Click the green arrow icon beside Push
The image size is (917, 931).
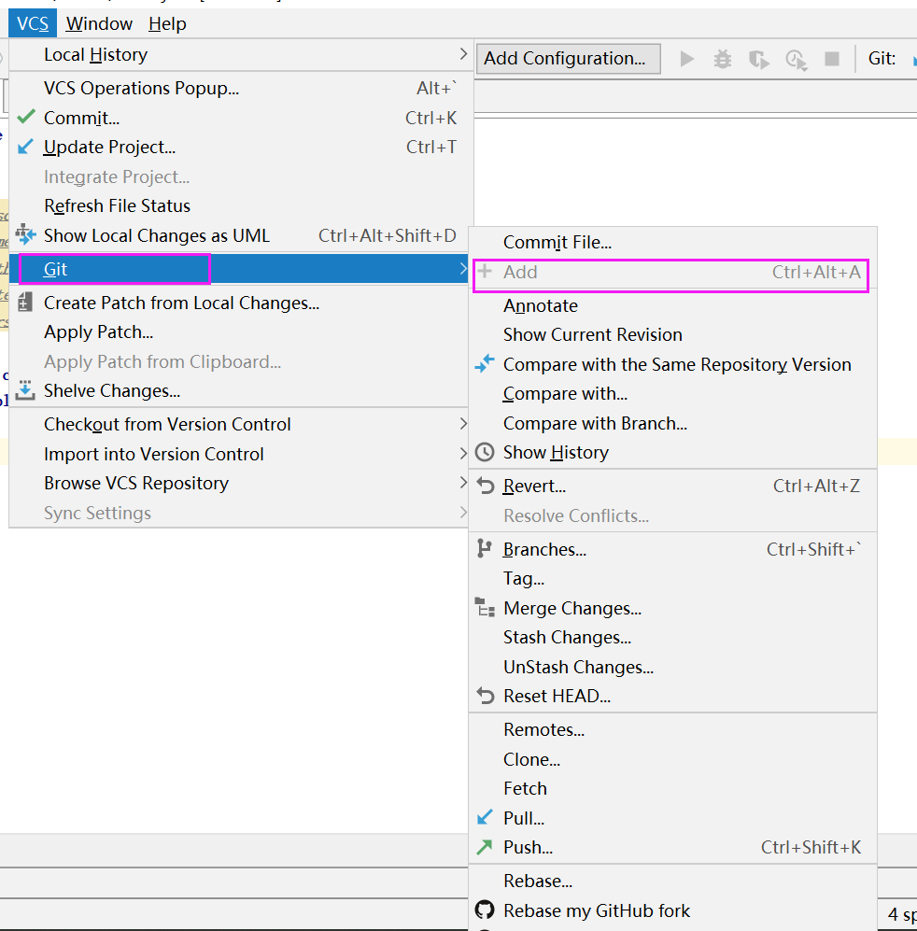click(485, 847)
